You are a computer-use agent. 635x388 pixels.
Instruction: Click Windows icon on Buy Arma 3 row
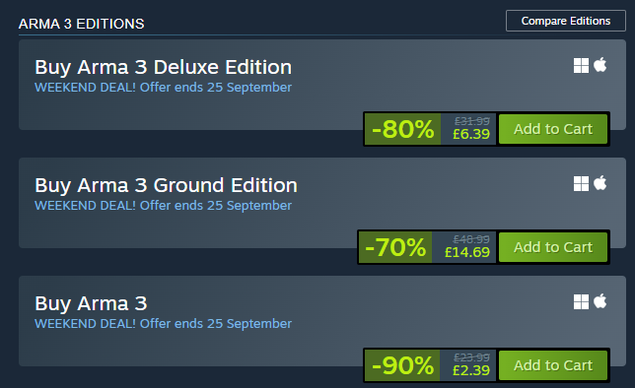coord(581,301)
